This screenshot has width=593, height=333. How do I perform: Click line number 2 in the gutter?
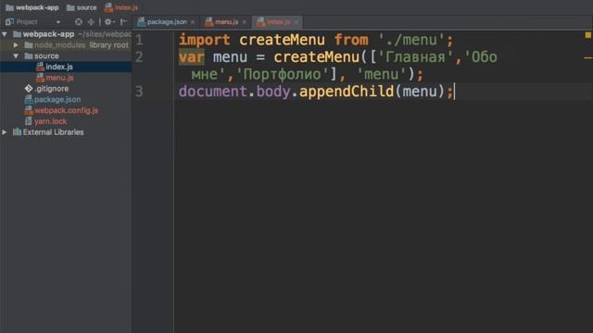(x=139, y=57)
